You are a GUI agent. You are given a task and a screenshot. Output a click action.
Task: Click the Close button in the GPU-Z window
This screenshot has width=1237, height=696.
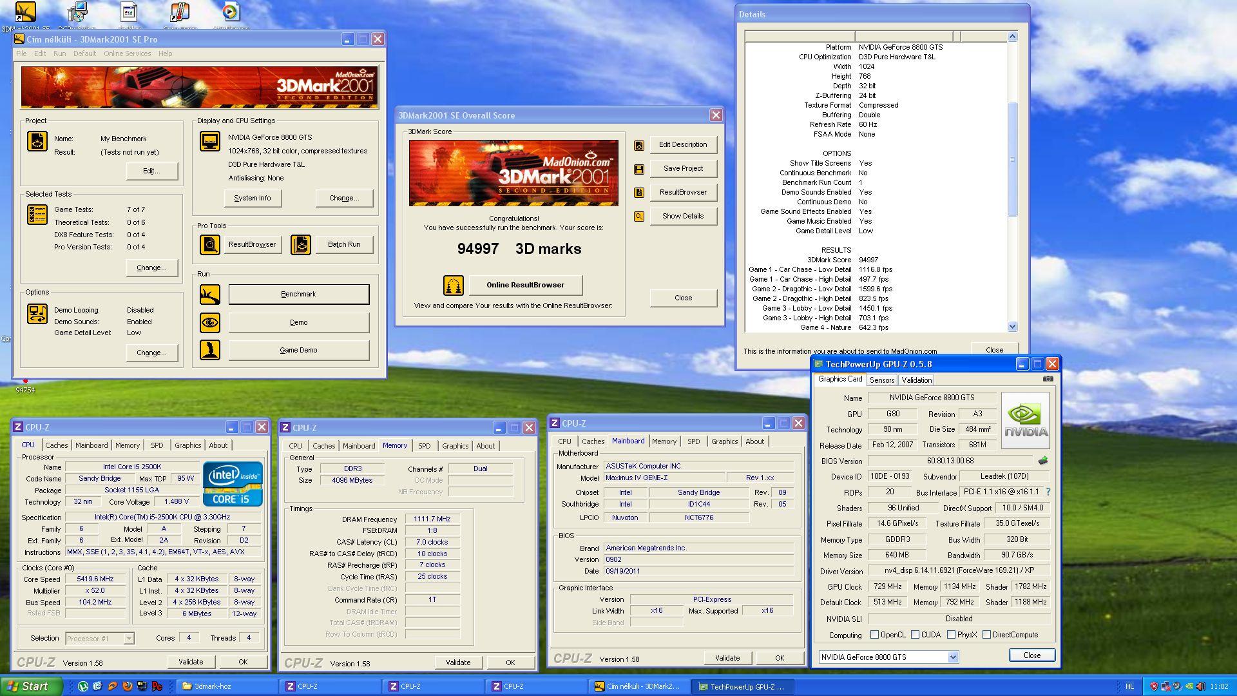click(1032, 655)
